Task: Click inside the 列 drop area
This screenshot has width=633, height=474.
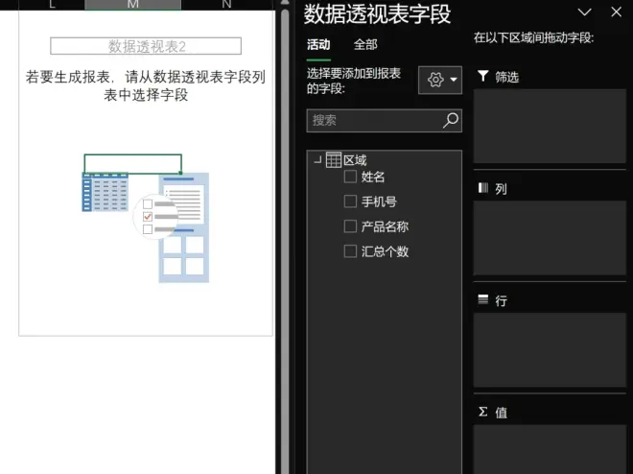Action: click(550, 238)
